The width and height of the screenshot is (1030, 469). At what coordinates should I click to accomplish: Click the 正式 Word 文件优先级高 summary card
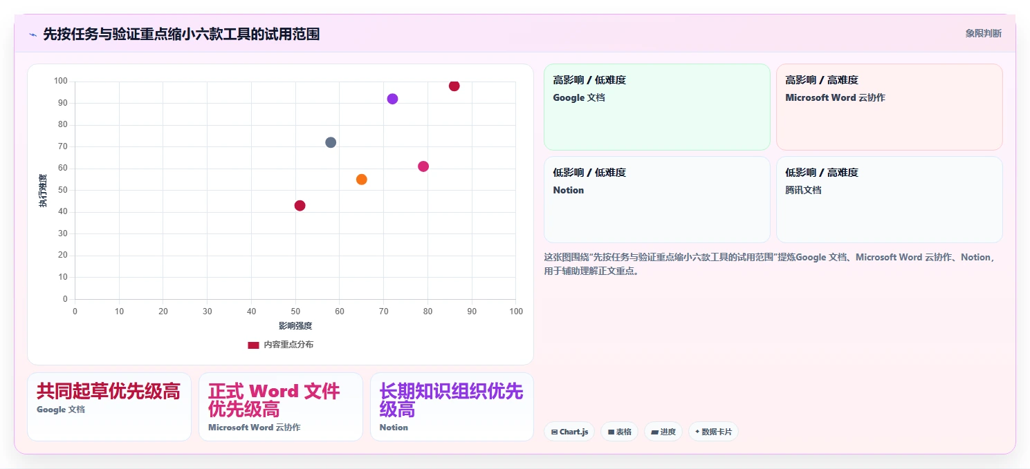click(281, 407)
